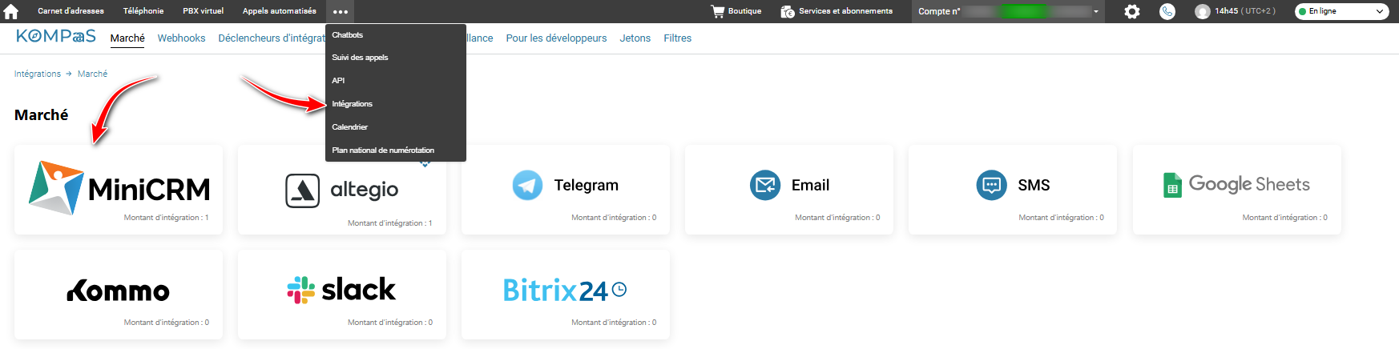Open the MiniCRM integration card
The width and height of the screenshot is (1399, 349).
coord(119,190)
